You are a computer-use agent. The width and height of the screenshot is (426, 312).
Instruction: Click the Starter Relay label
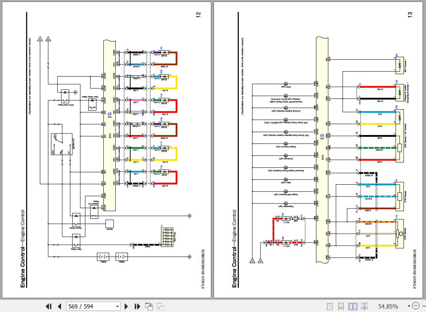(76, 228)
